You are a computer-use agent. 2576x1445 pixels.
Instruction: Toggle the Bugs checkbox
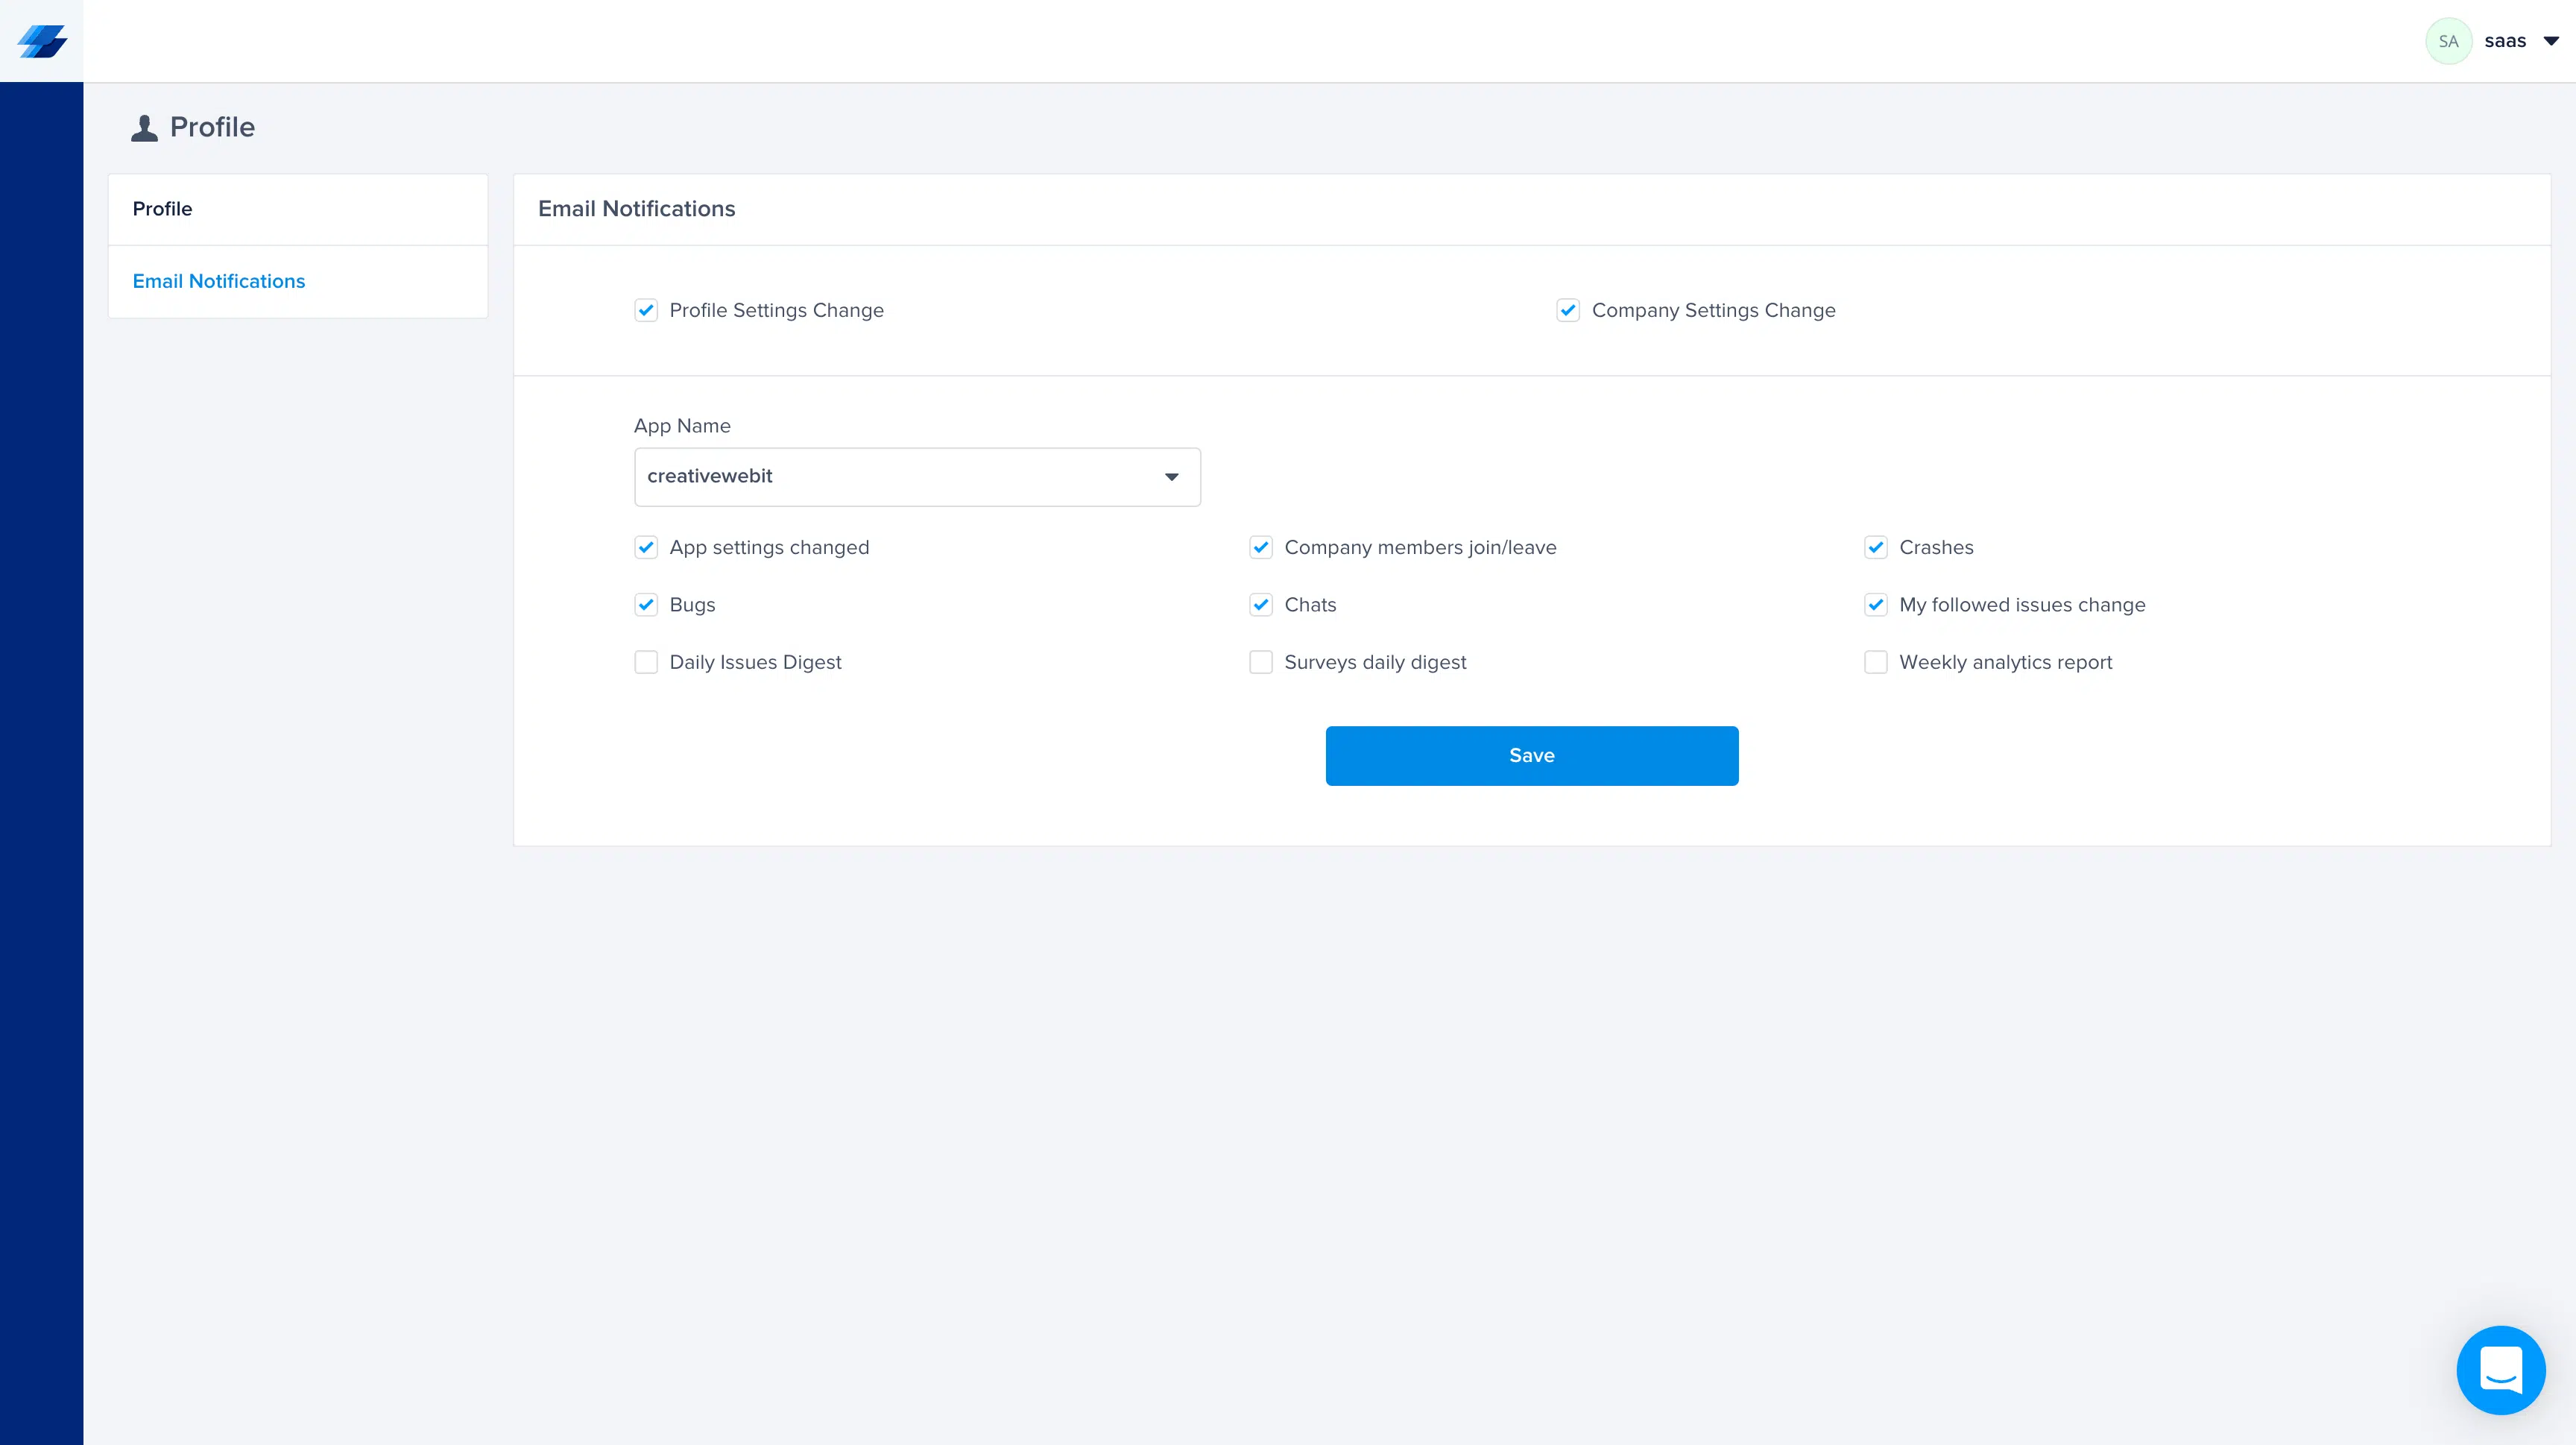[646, 604]
